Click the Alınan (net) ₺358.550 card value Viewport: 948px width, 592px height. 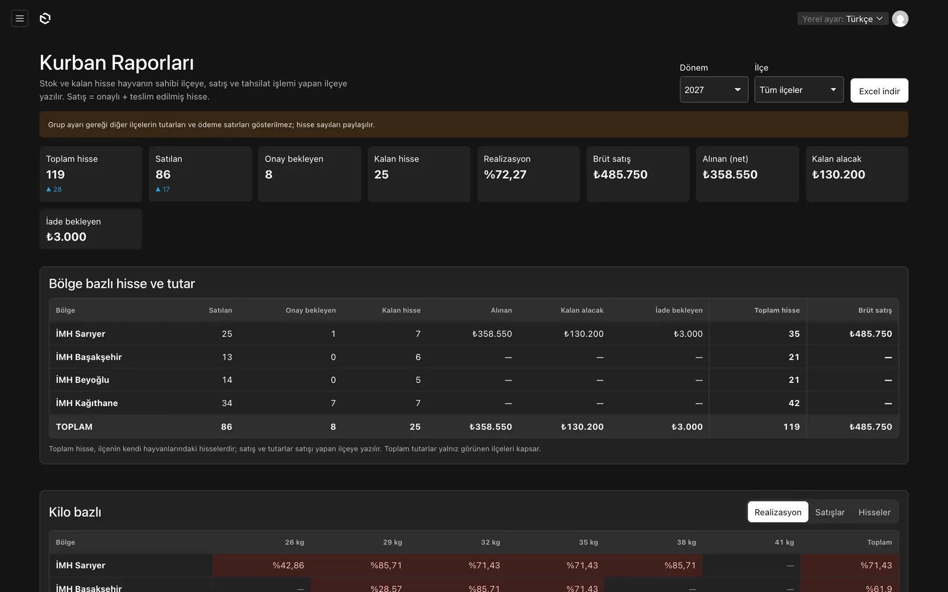point(730,175)
